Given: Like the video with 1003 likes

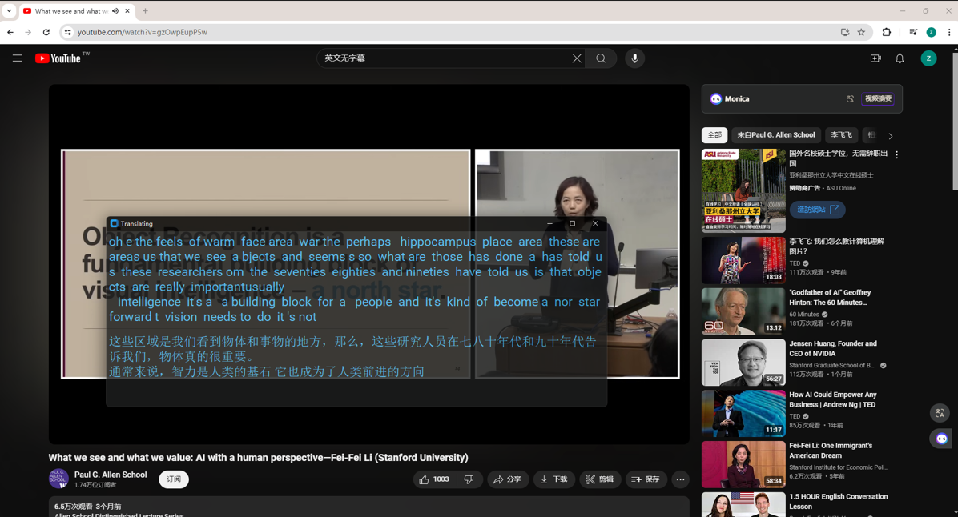Looking at the screenshot, I should (x=433, y=479).
